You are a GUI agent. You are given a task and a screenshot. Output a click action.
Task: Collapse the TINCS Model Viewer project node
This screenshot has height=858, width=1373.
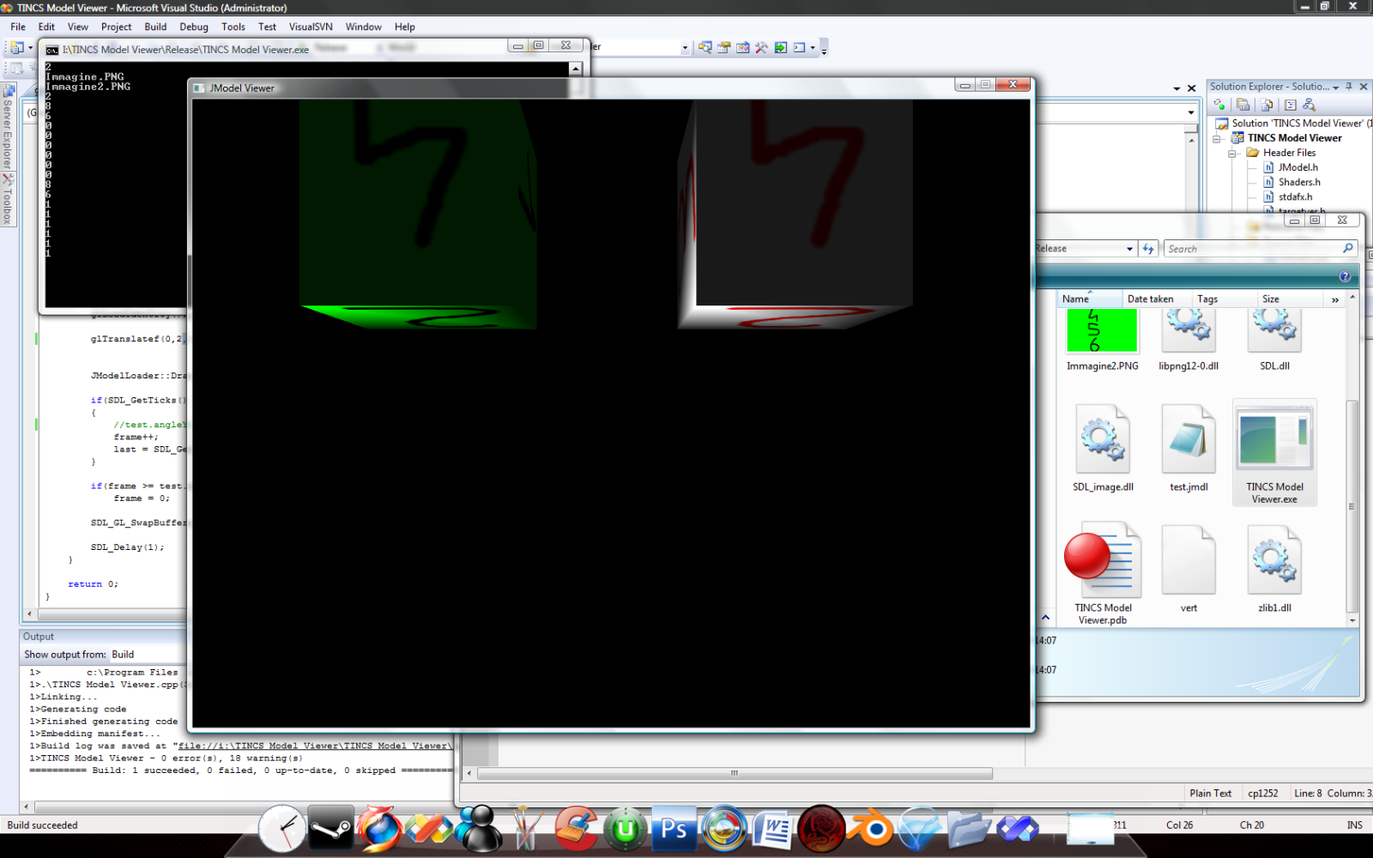click(1217, 138)
